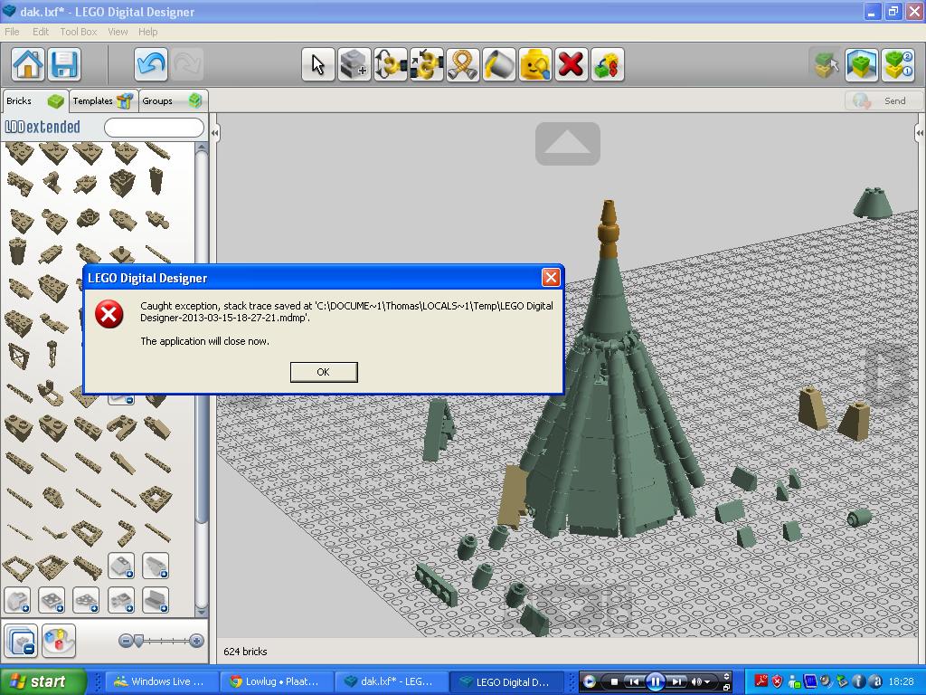Collapse the left brick panel
This screenshot has width=926, height=695.
[215, 133]
